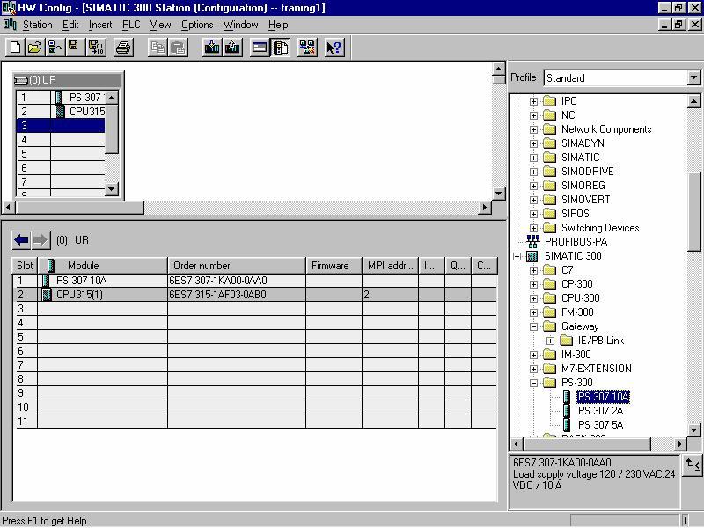Click the MPI addr... column header
704x528 pixels.
click(x=390, y=266)
